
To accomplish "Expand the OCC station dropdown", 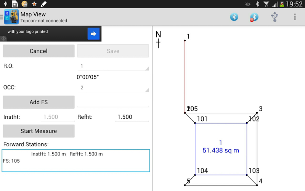I will tap(113, 87).
